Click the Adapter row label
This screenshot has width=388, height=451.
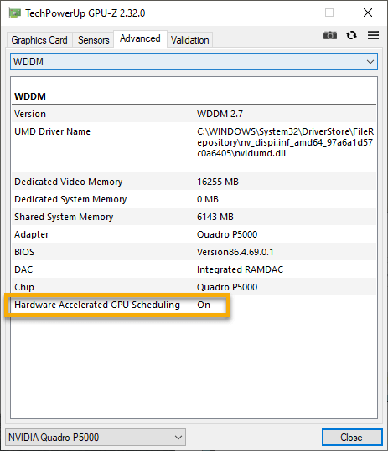(x=31, y=234)
